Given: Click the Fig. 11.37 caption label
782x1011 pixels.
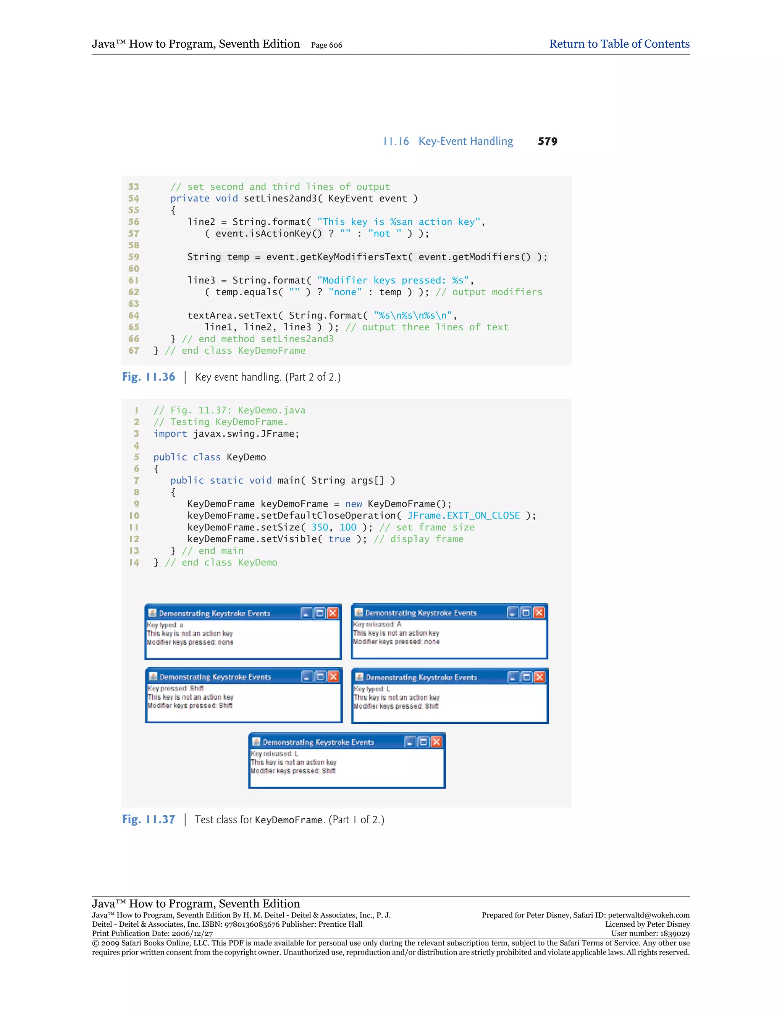Looking at the screenshot, I should tap(149, 819).
